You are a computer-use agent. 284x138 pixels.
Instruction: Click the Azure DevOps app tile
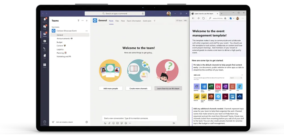[204, 87]
